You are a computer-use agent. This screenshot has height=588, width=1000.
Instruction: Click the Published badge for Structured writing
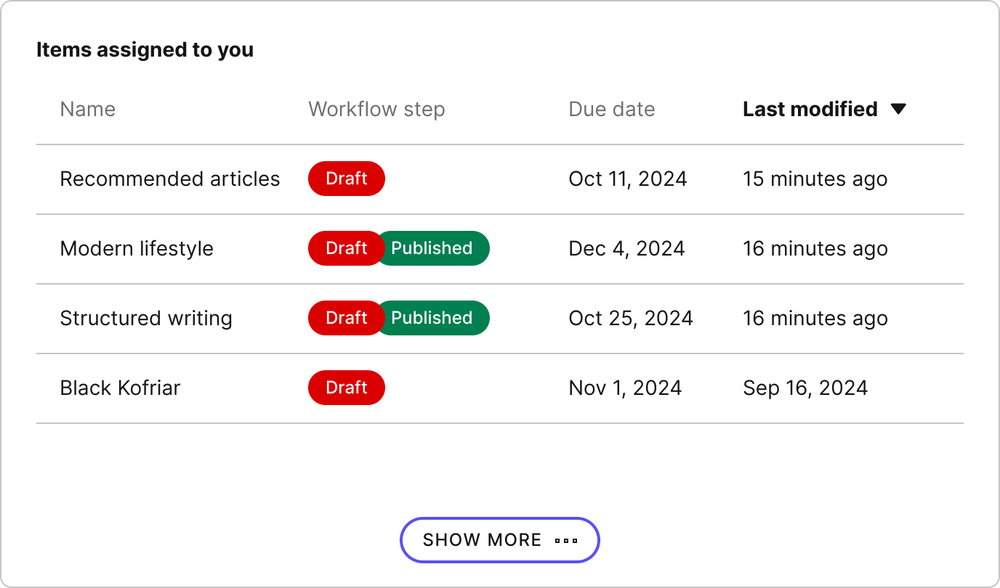(433, 319)
